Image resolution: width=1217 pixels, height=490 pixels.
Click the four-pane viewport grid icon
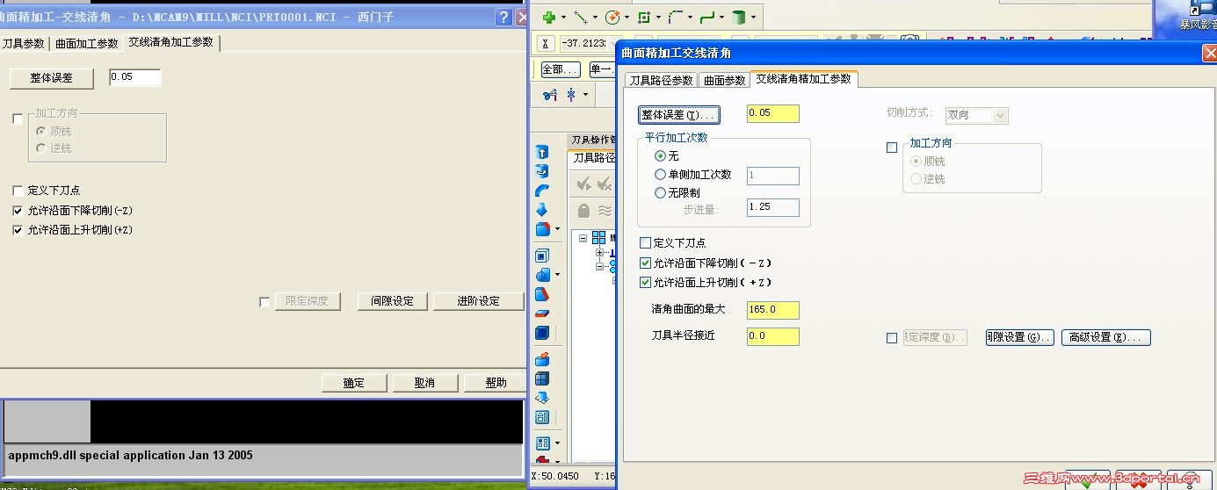542,443
